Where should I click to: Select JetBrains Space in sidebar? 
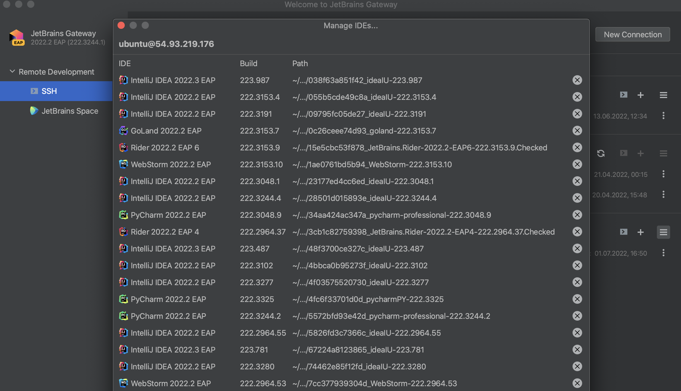pyautogui.click(x=70, y=112)
